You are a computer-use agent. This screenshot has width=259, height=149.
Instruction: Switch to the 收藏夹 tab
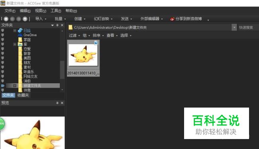click(x=23, y=95)
